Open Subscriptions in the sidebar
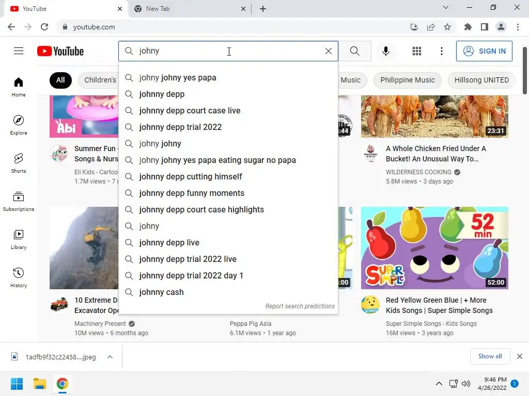The width and height of the screenshot is (529, 396). pos(19,201)
